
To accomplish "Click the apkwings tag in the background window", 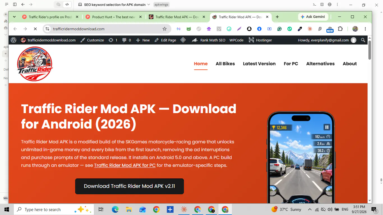I will (161, 4).
